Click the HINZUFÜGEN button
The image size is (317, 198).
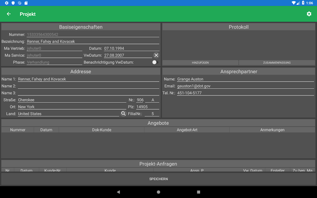(x=201, y=63)
